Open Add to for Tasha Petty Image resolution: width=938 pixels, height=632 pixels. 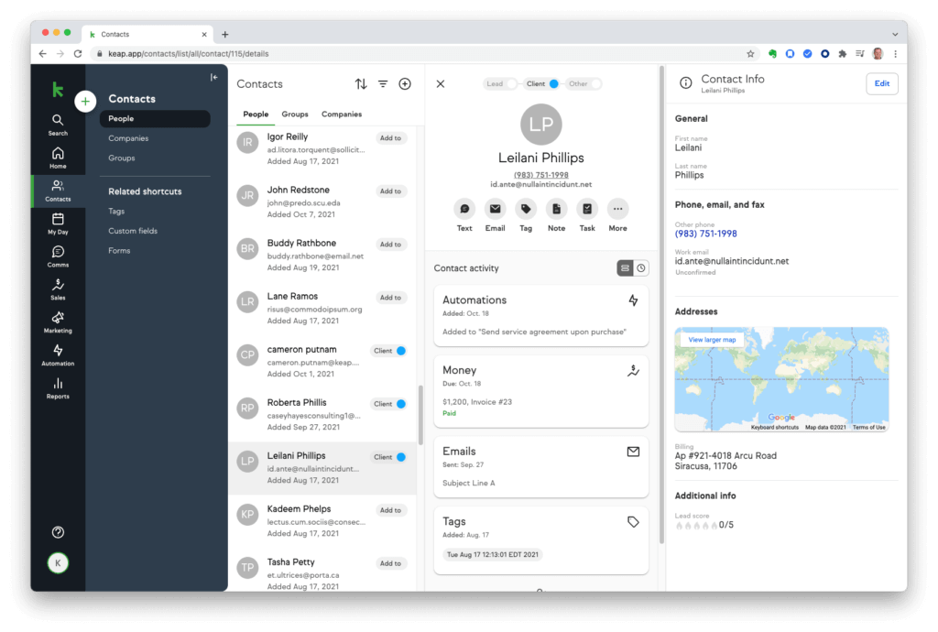[x=390, y=564]
